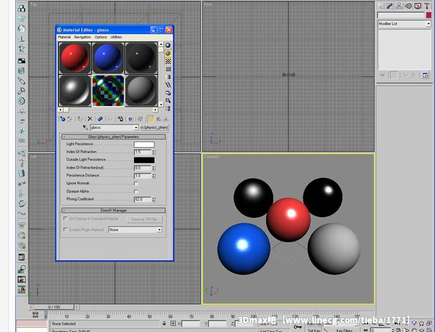Toggle Opaque Alpha checkbox
435x332 pixels.
pyautogui.click(x=136, y=191)
